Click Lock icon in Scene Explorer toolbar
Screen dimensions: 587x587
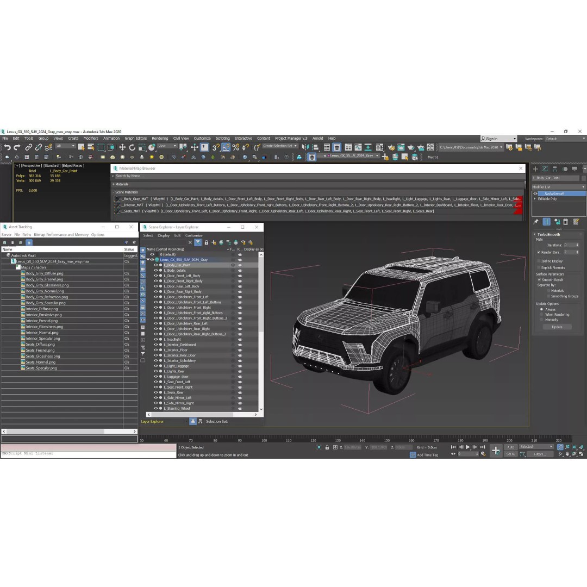pyautogui.click(x=207, y=242)
